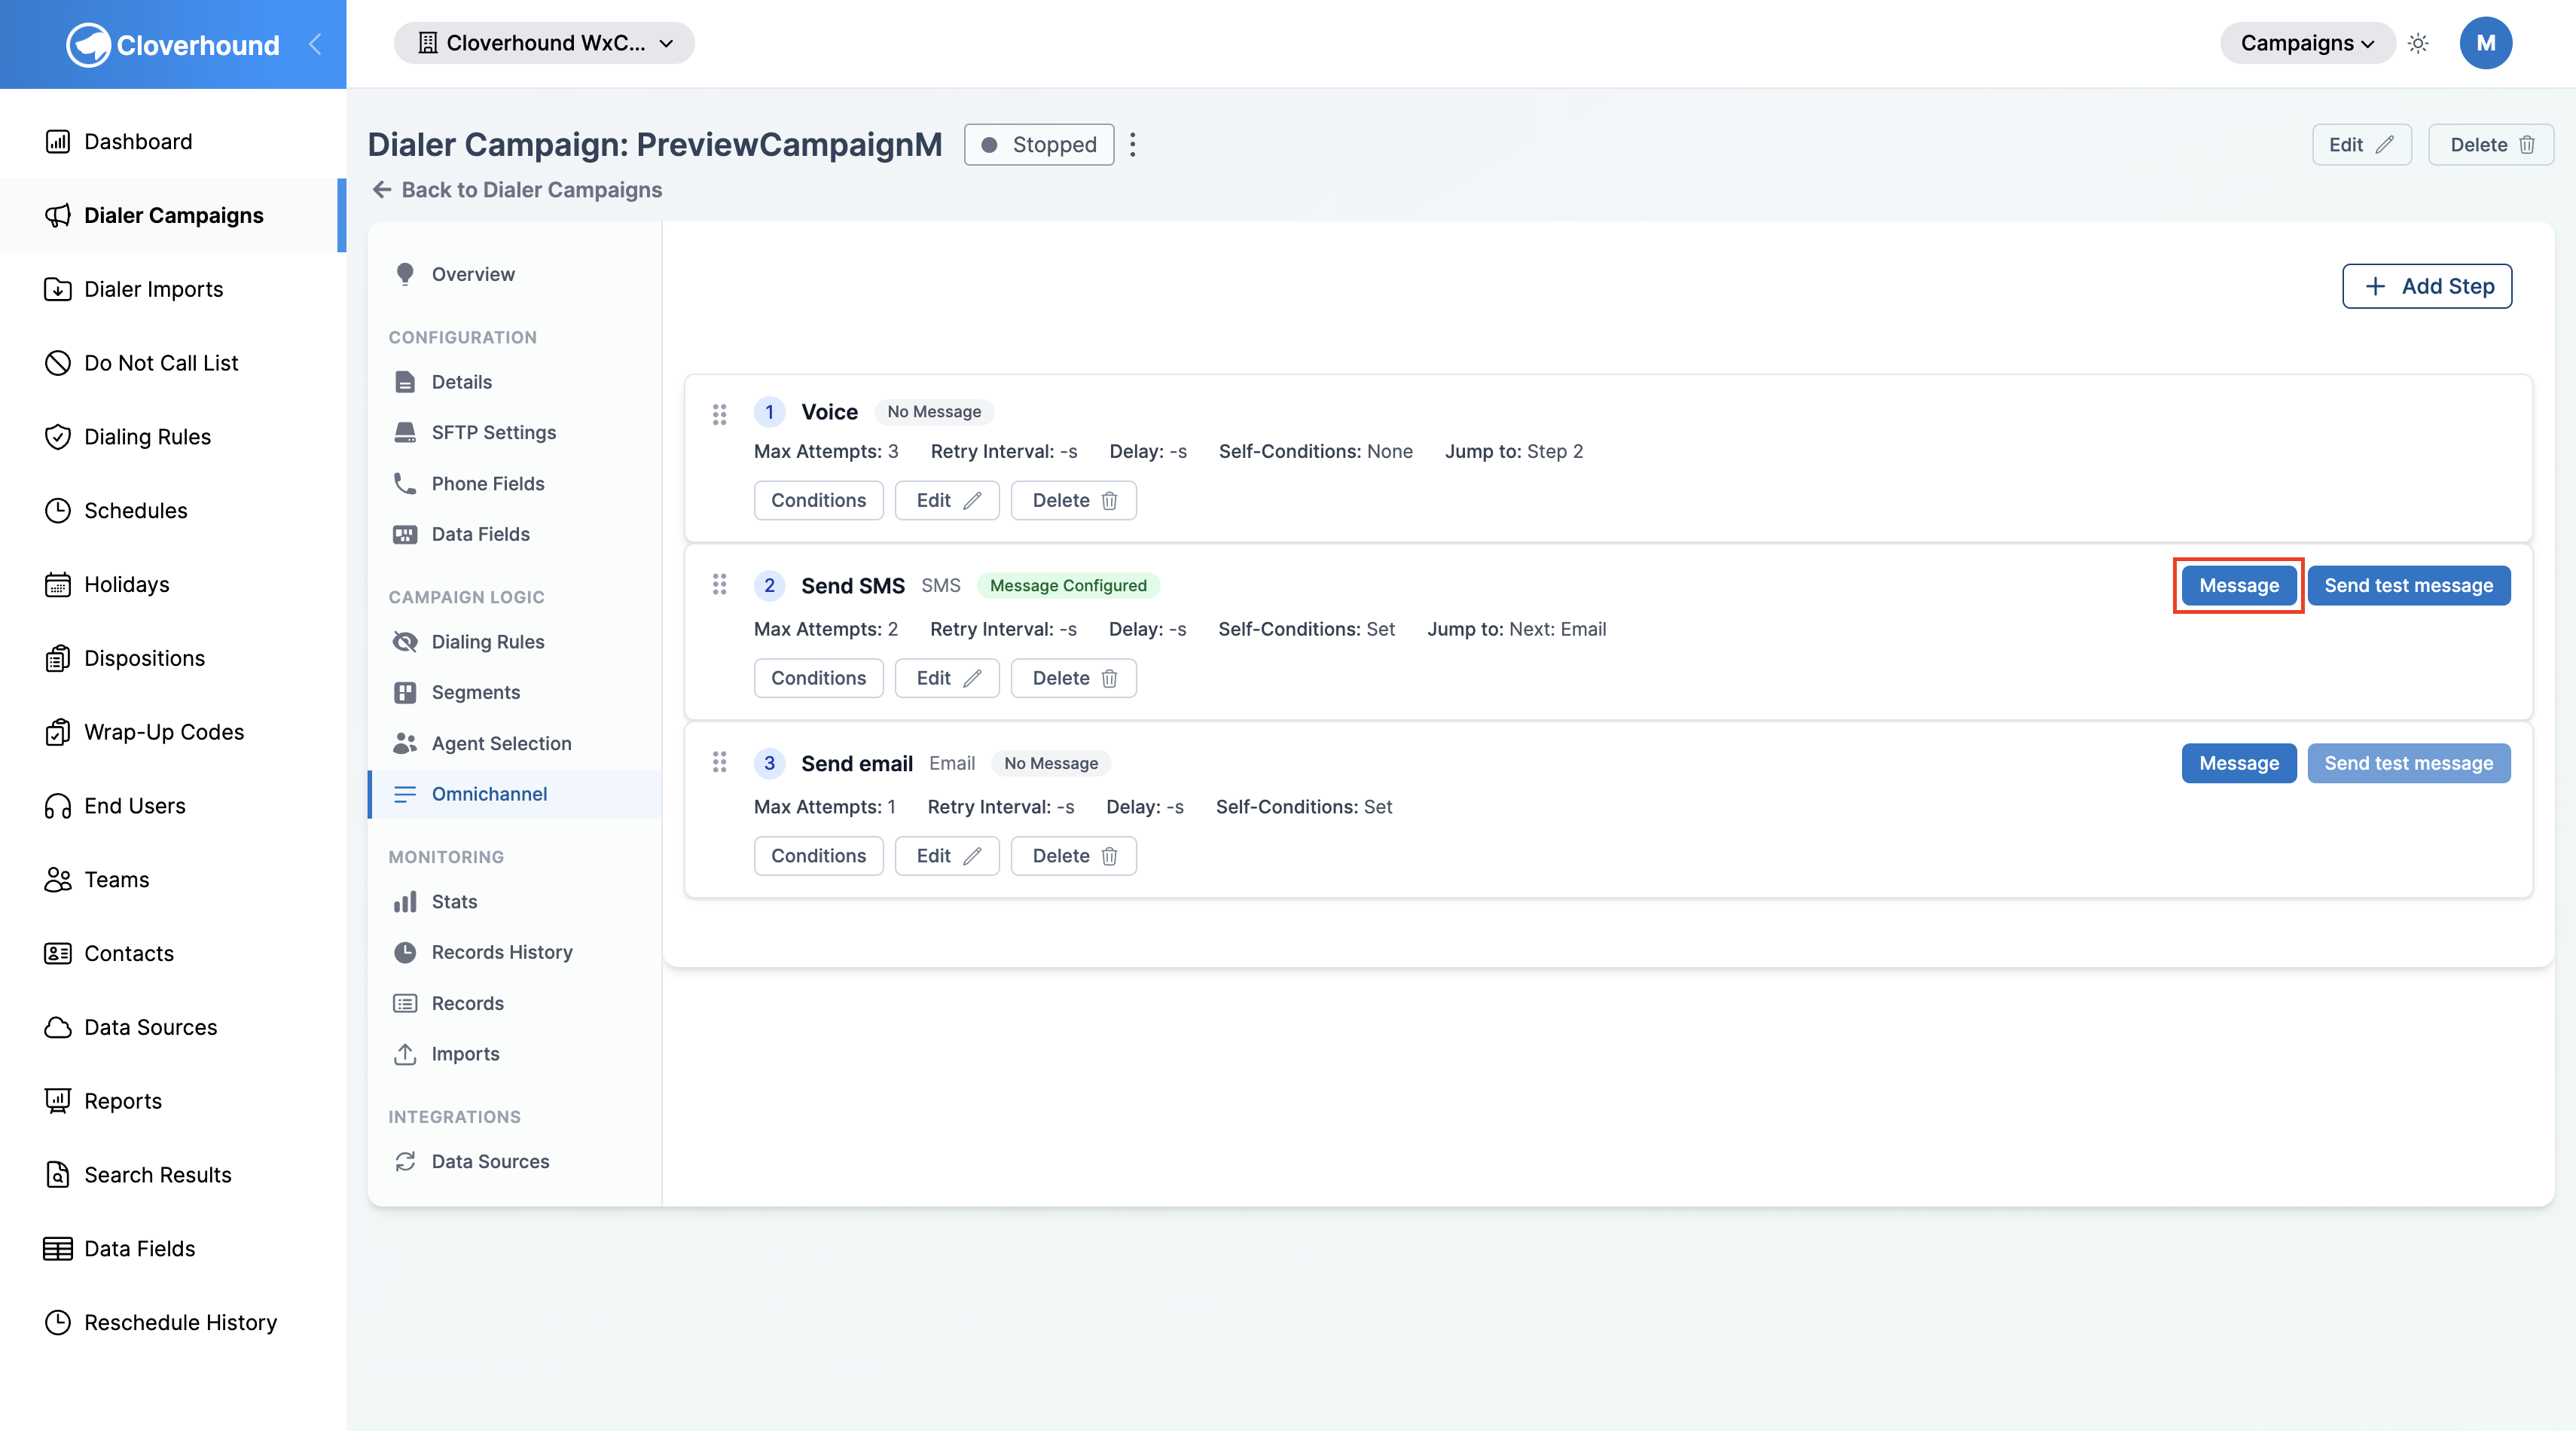2576x1431 pixels.
Task: Click the campaign Edit button at top
Action: click(2362, 145)
